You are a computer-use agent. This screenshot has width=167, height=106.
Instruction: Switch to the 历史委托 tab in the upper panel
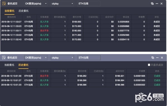click(x=23, y=11)
